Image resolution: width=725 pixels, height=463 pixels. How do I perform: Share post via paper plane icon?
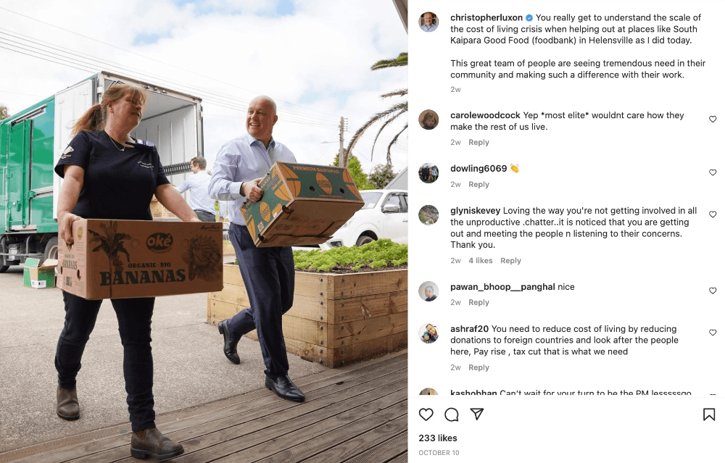[x=477, y=414]
